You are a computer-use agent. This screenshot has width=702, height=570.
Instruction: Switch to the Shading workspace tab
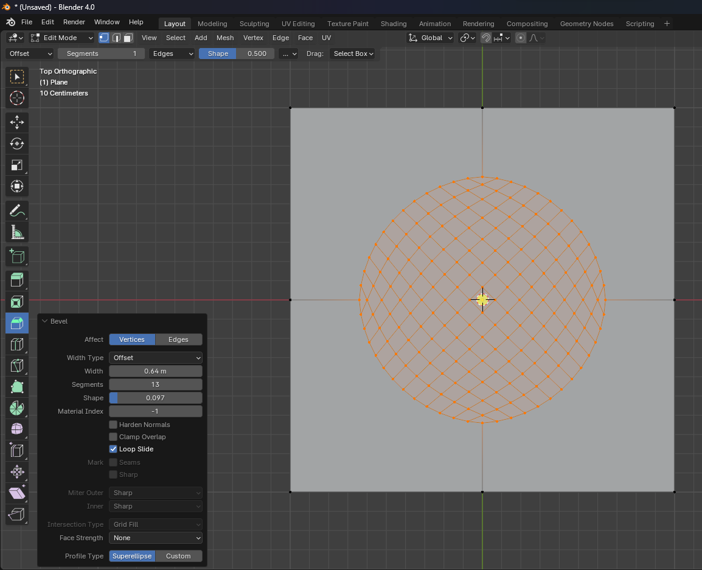(393, 24)
